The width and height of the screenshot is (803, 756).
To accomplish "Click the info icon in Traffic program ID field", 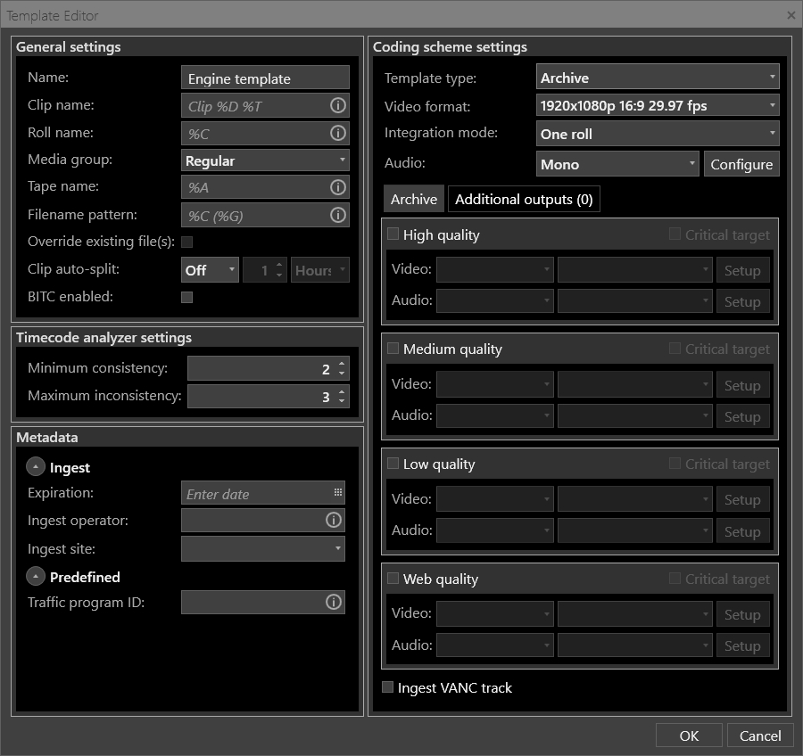I will tap(334, 602).
